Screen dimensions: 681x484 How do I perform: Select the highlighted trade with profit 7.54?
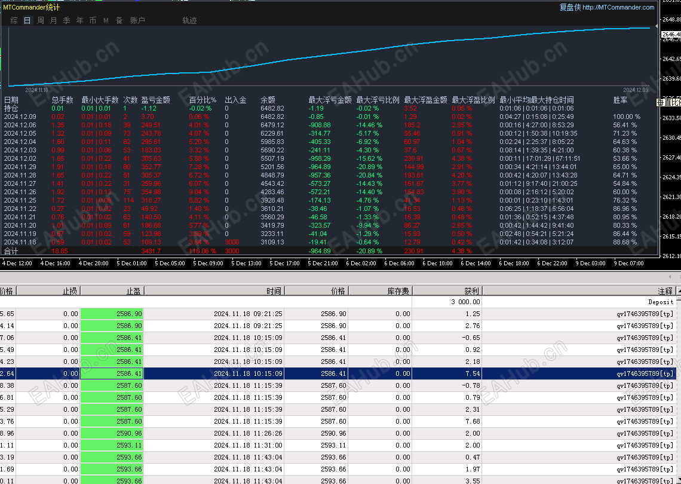pyautogui.click(x=338, y=373)
